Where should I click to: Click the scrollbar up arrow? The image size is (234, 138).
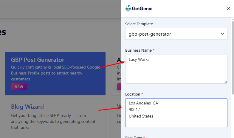point(233,19)
